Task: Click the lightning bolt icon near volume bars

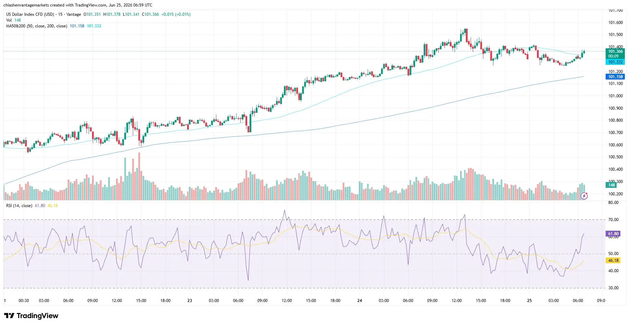Action: [584, 196]
